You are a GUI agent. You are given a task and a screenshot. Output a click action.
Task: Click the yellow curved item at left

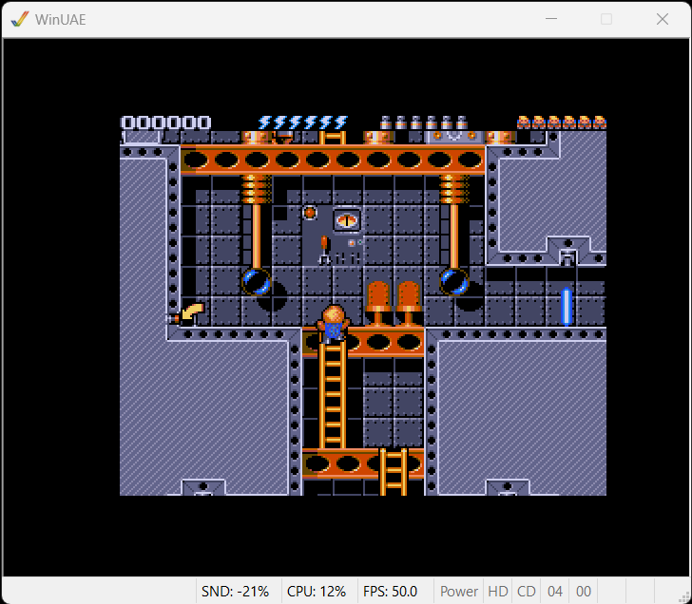pyautogui.click(x=192, y=311)
